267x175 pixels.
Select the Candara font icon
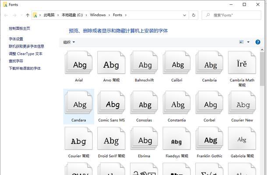[x=78, y=102]
